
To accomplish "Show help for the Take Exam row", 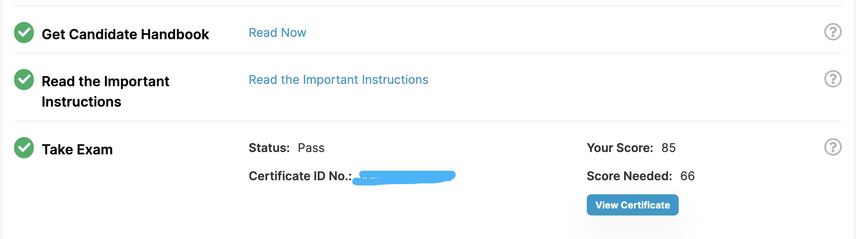I will point(833,147).
